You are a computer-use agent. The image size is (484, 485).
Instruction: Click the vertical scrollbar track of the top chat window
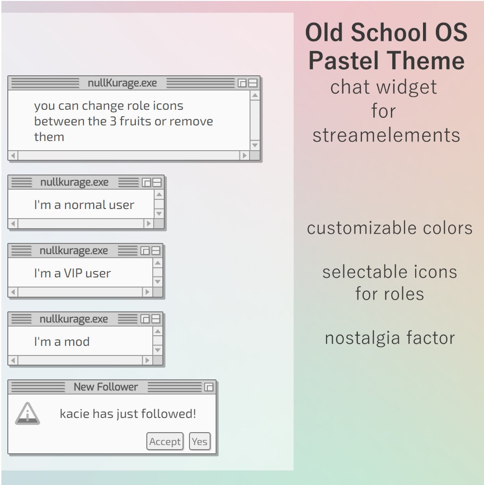[254, 118]
